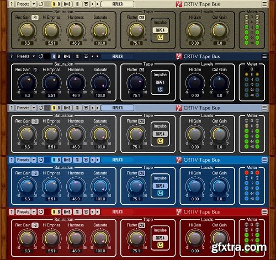This screenshot has width=276, height=260.
Task: Open help in the beige Tape Bus instance
Action: pos(12,4)
